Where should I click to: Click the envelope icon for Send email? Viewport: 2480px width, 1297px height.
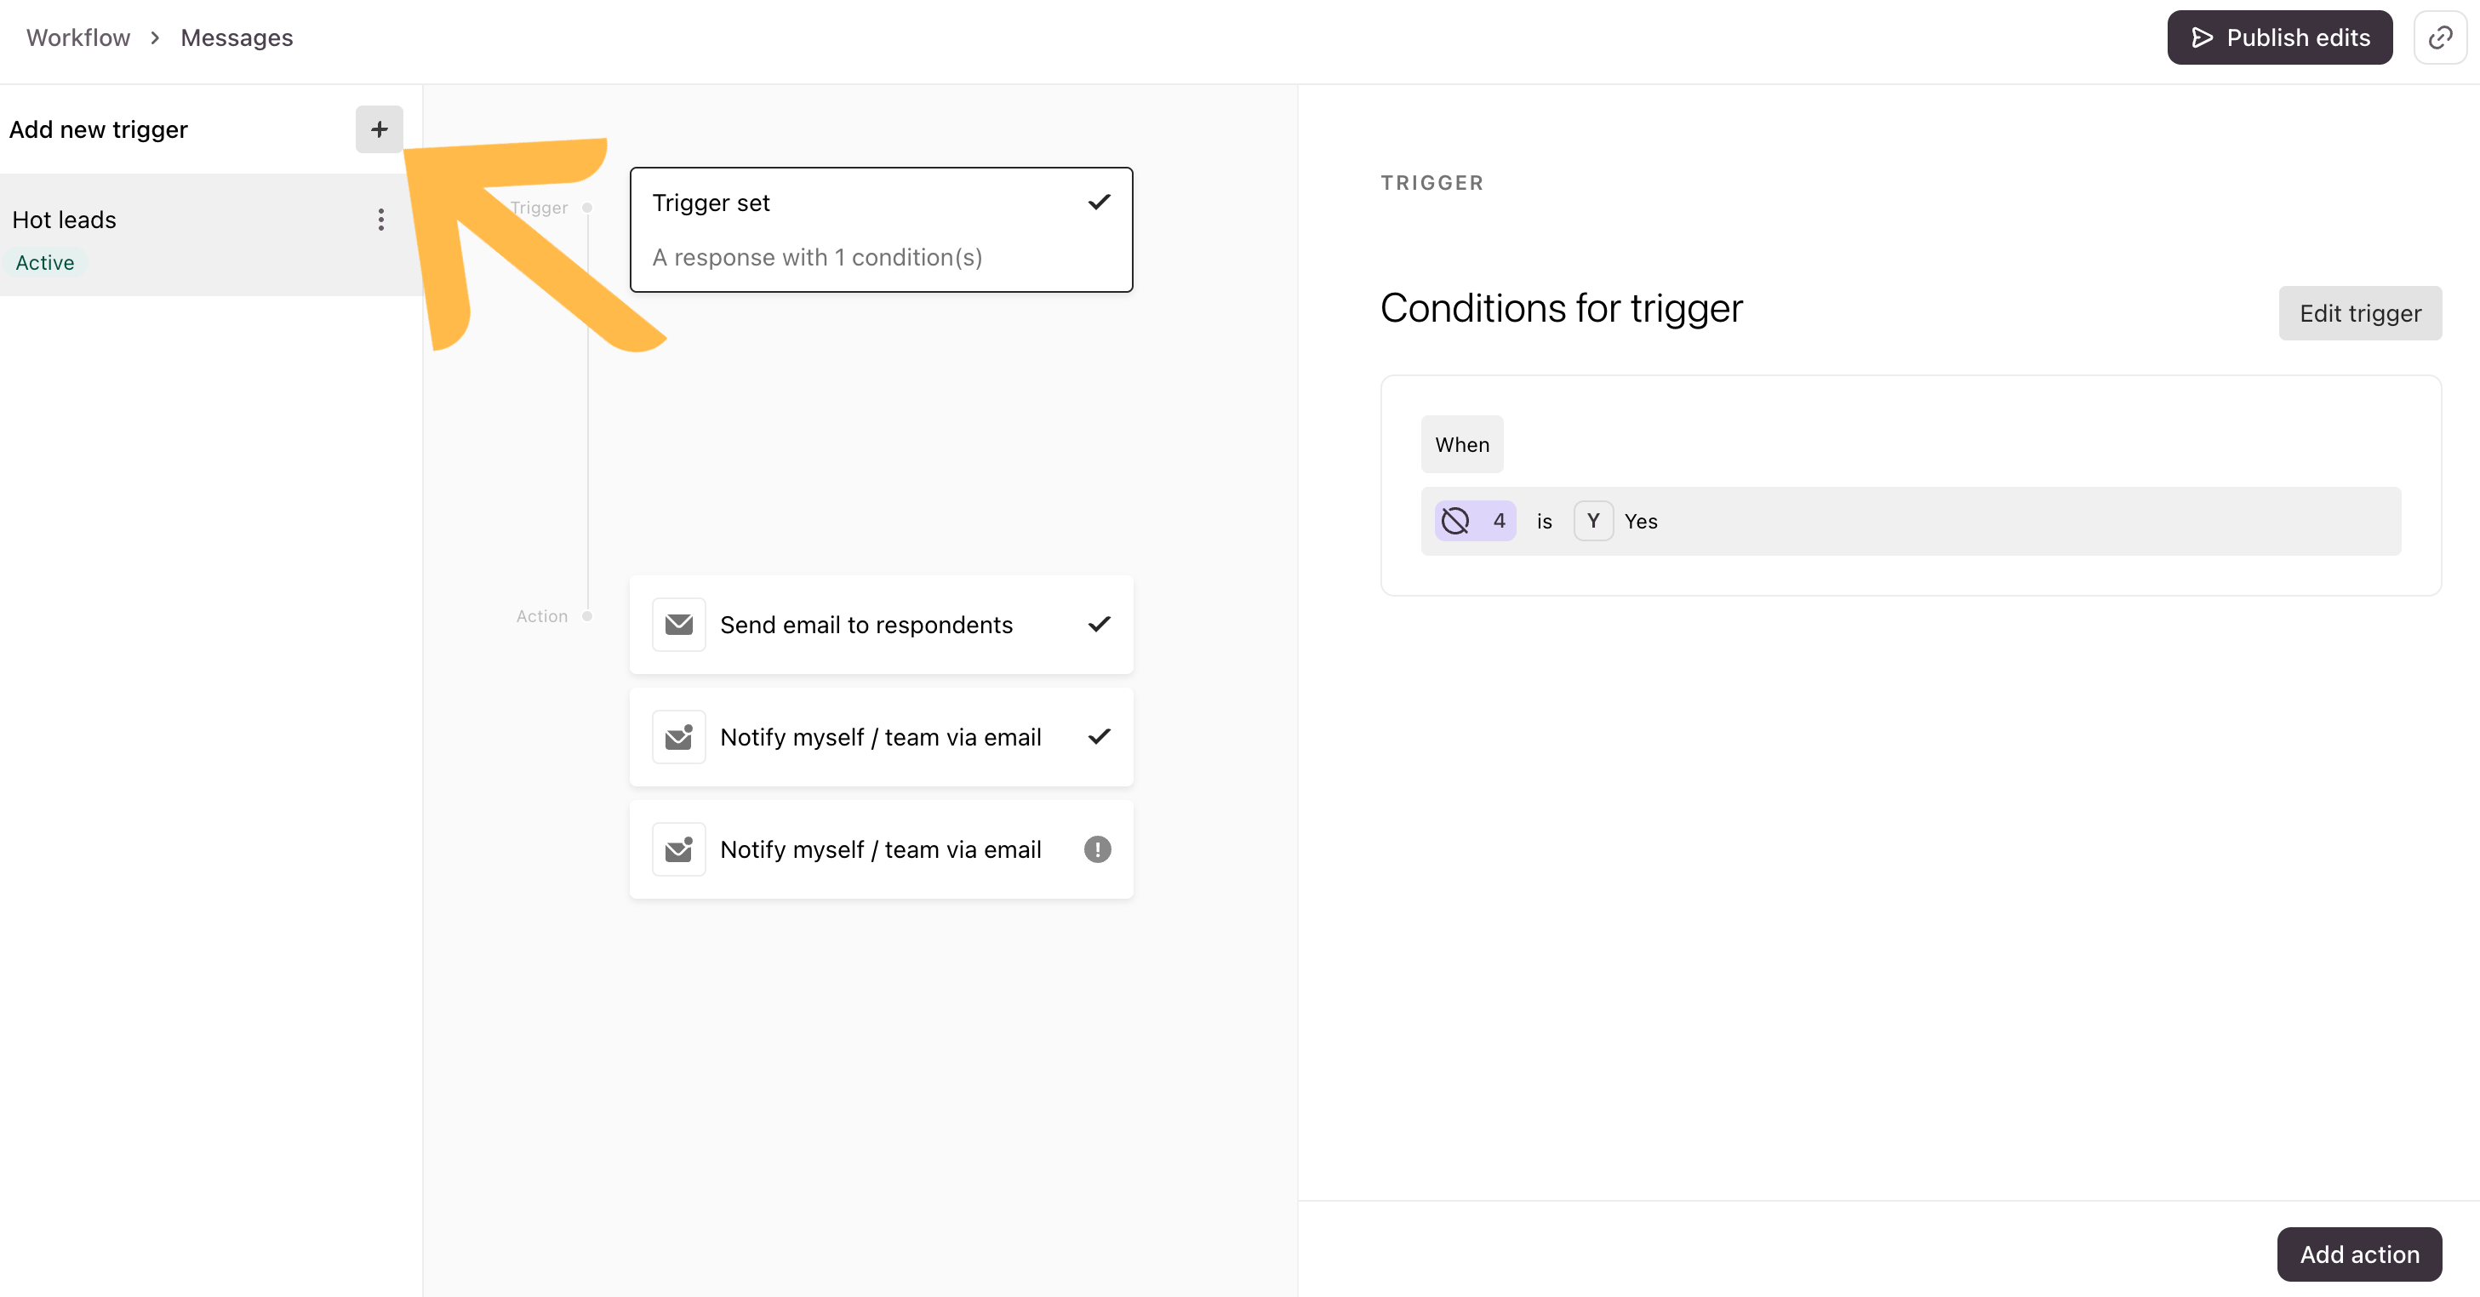pos(679,624)
